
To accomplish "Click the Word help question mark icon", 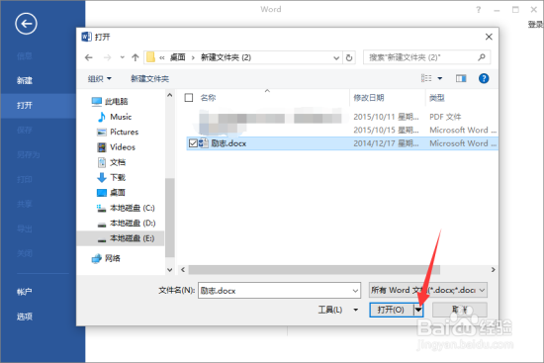I will (x=479, y=10).
